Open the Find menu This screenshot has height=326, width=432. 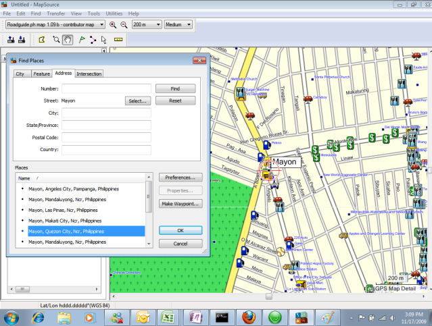point(36,13)
